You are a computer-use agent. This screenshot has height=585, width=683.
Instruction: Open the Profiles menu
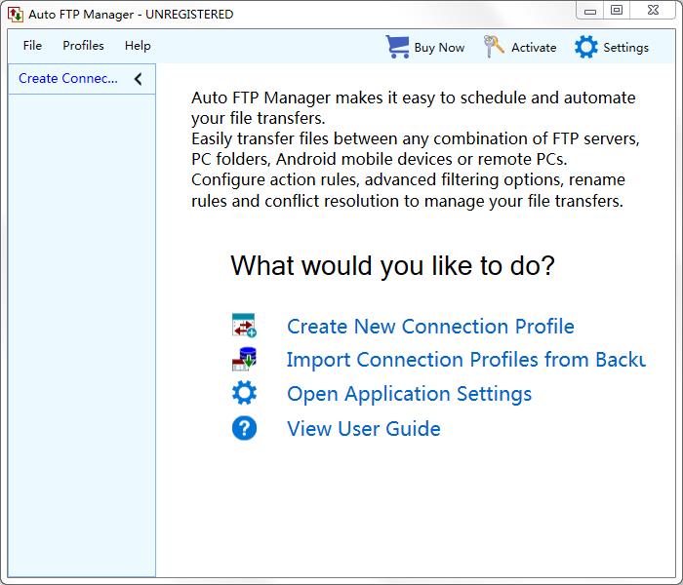pyautogui.click(x=83, y=46)
